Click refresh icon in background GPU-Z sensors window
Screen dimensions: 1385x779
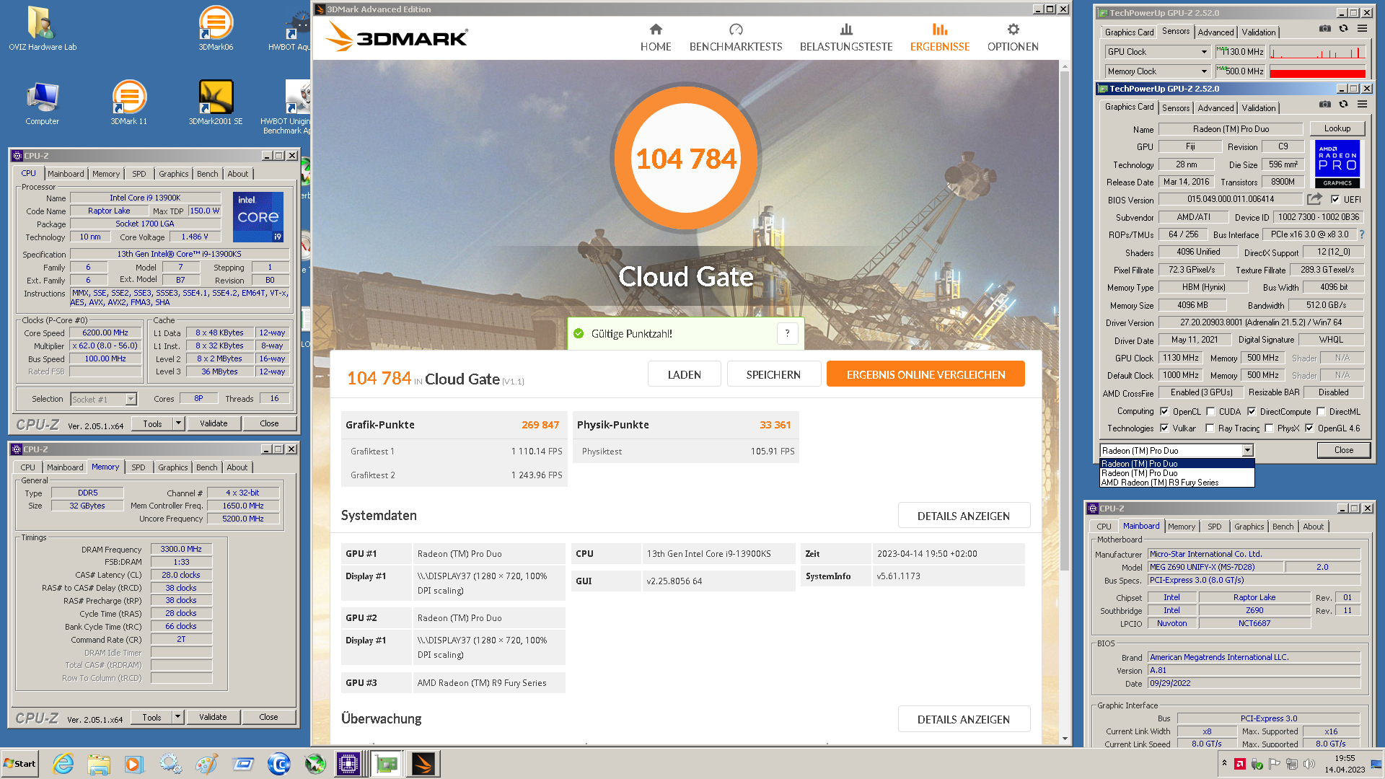click(1343, 29)
